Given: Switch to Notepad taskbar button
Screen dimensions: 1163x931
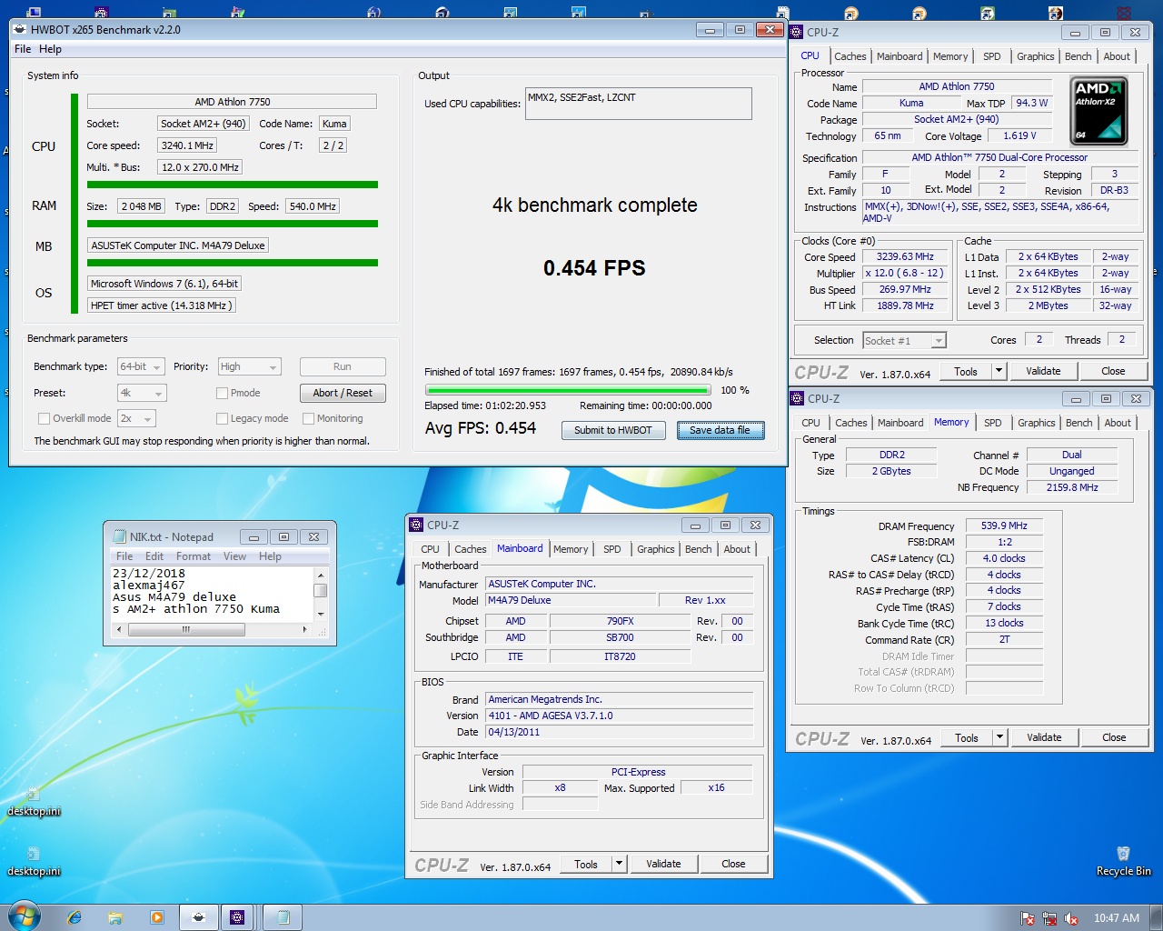Looking at the screenshot, I should point(283,917).
